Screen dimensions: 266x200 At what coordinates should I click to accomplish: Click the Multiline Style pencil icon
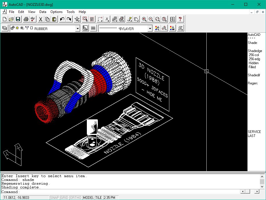pos(164,28)
